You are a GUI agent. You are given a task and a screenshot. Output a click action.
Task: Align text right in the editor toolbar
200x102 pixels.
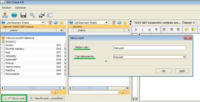pyautogui.click(x=171, y=30)
